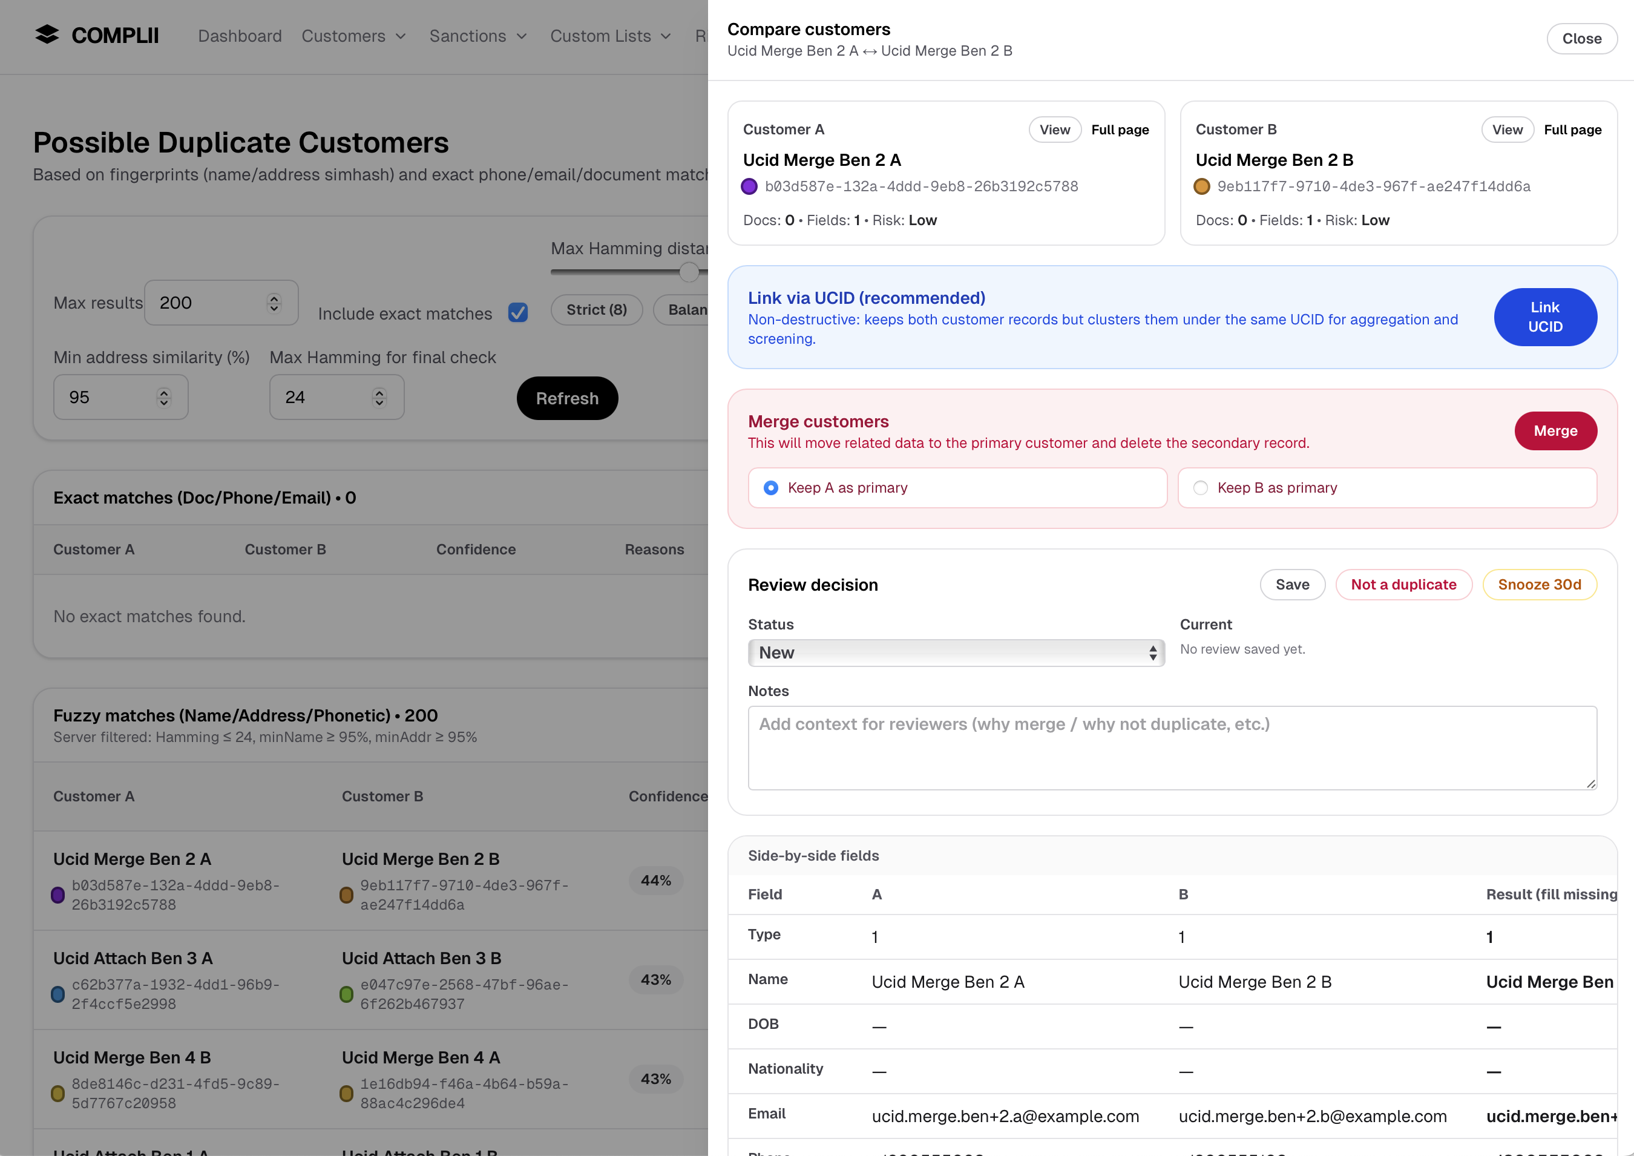
Task: Click the Link UCID button
Action: [1545, 317]
